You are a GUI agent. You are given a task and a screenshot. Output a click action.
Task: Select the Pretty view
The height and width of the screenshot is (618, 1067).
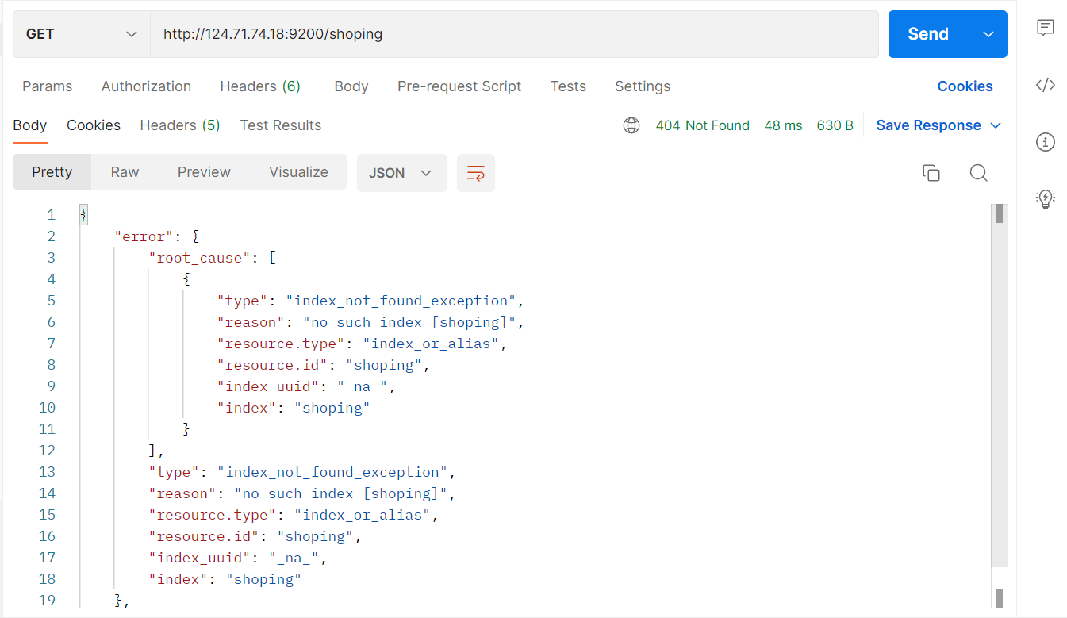52,172
